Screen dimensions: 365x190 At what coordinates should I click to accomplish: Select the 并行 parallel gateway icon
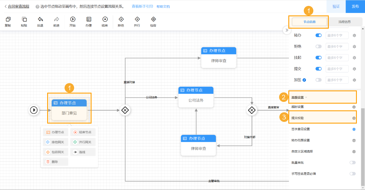tap(137, 19)
